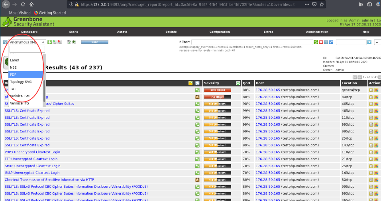Click the blue star new-filter icon

click(369, 42)
